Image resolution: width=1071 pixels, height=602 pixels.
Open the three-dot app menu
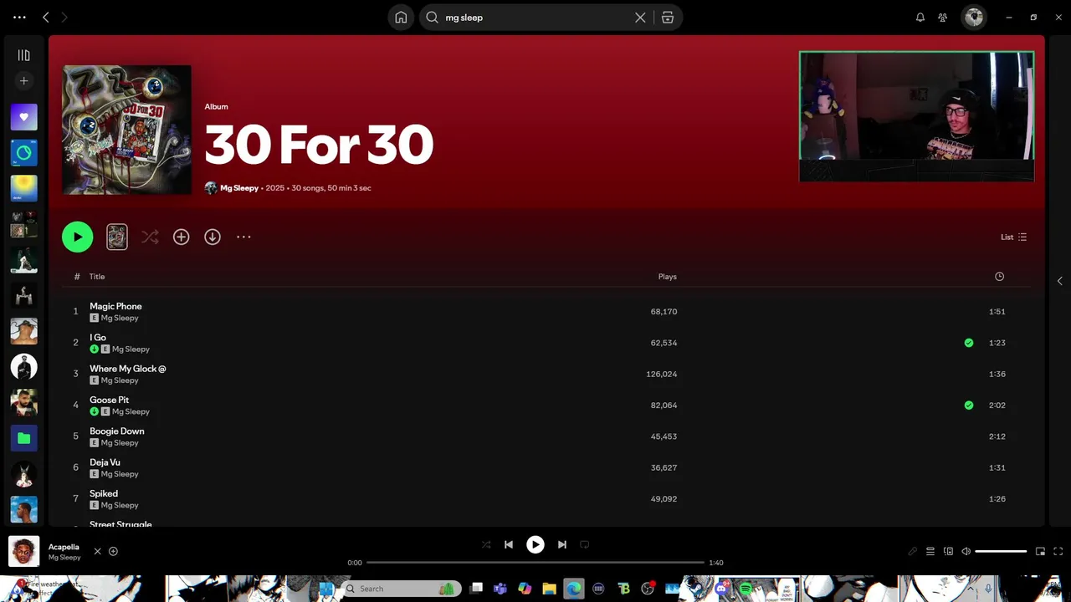(19, 18)
